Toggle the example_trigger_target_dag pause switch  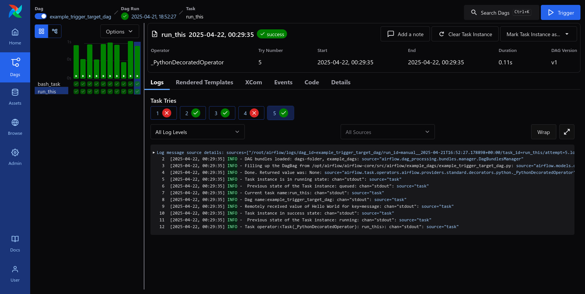(x=41, y=16)
